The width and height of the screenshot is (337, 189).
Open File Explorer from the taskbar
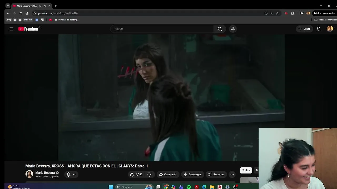[212, 187]
